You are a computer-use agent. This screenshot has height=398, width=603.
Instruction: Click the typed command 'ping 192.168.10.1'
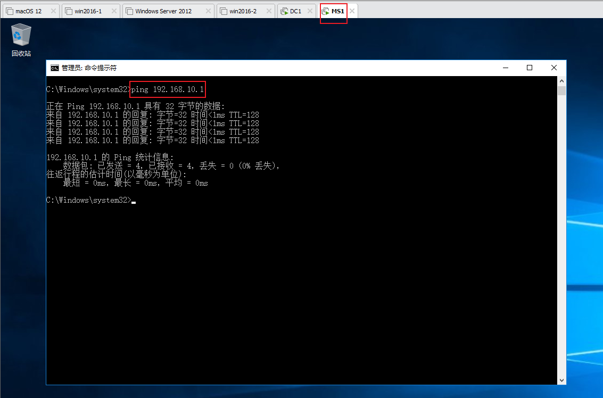[x=167, y=89]
